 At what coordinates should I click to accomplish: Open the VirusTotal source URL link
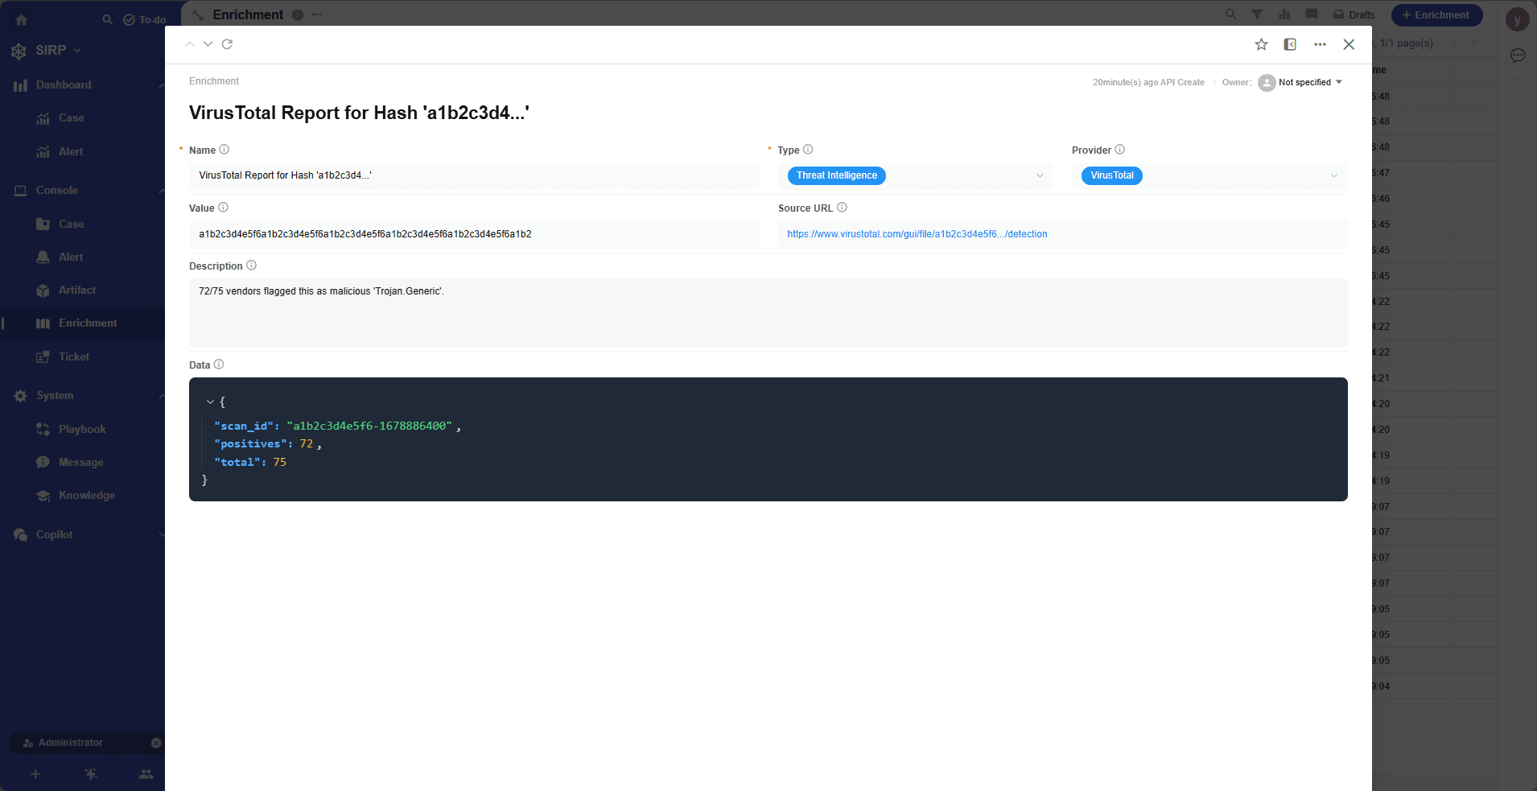917,234
